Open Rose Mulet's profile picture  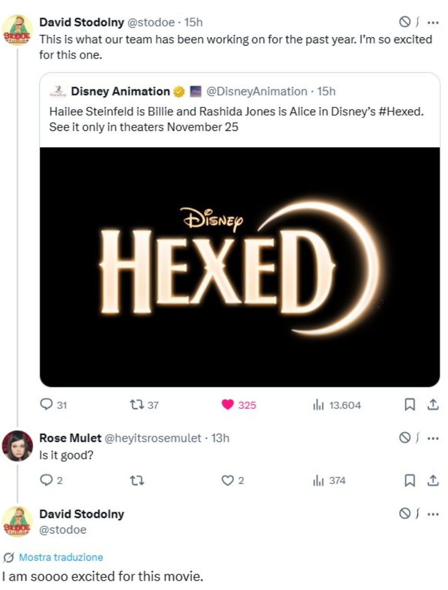(18, 445)
